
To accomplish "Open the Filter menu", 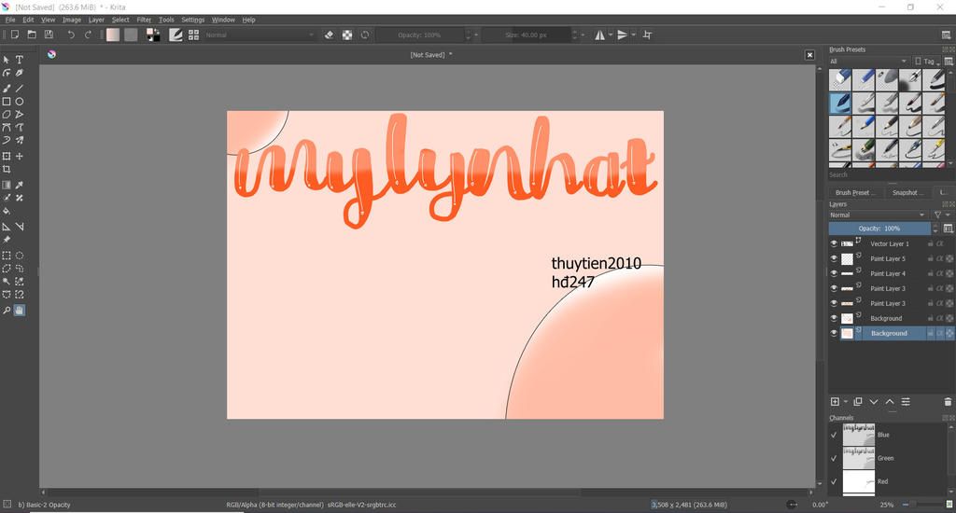I will tap(144, 20).
